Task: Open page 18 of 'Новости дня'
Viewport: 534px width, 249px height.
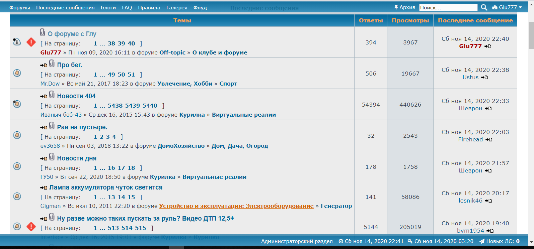Action: pos(131,168)
